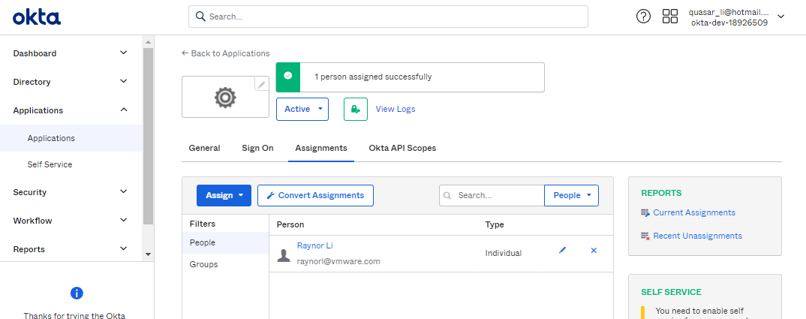Image resolution: width=806 pixels, height=319 pixels.
Task: Click the Individual type cell
Action: [x=504, y=253]
